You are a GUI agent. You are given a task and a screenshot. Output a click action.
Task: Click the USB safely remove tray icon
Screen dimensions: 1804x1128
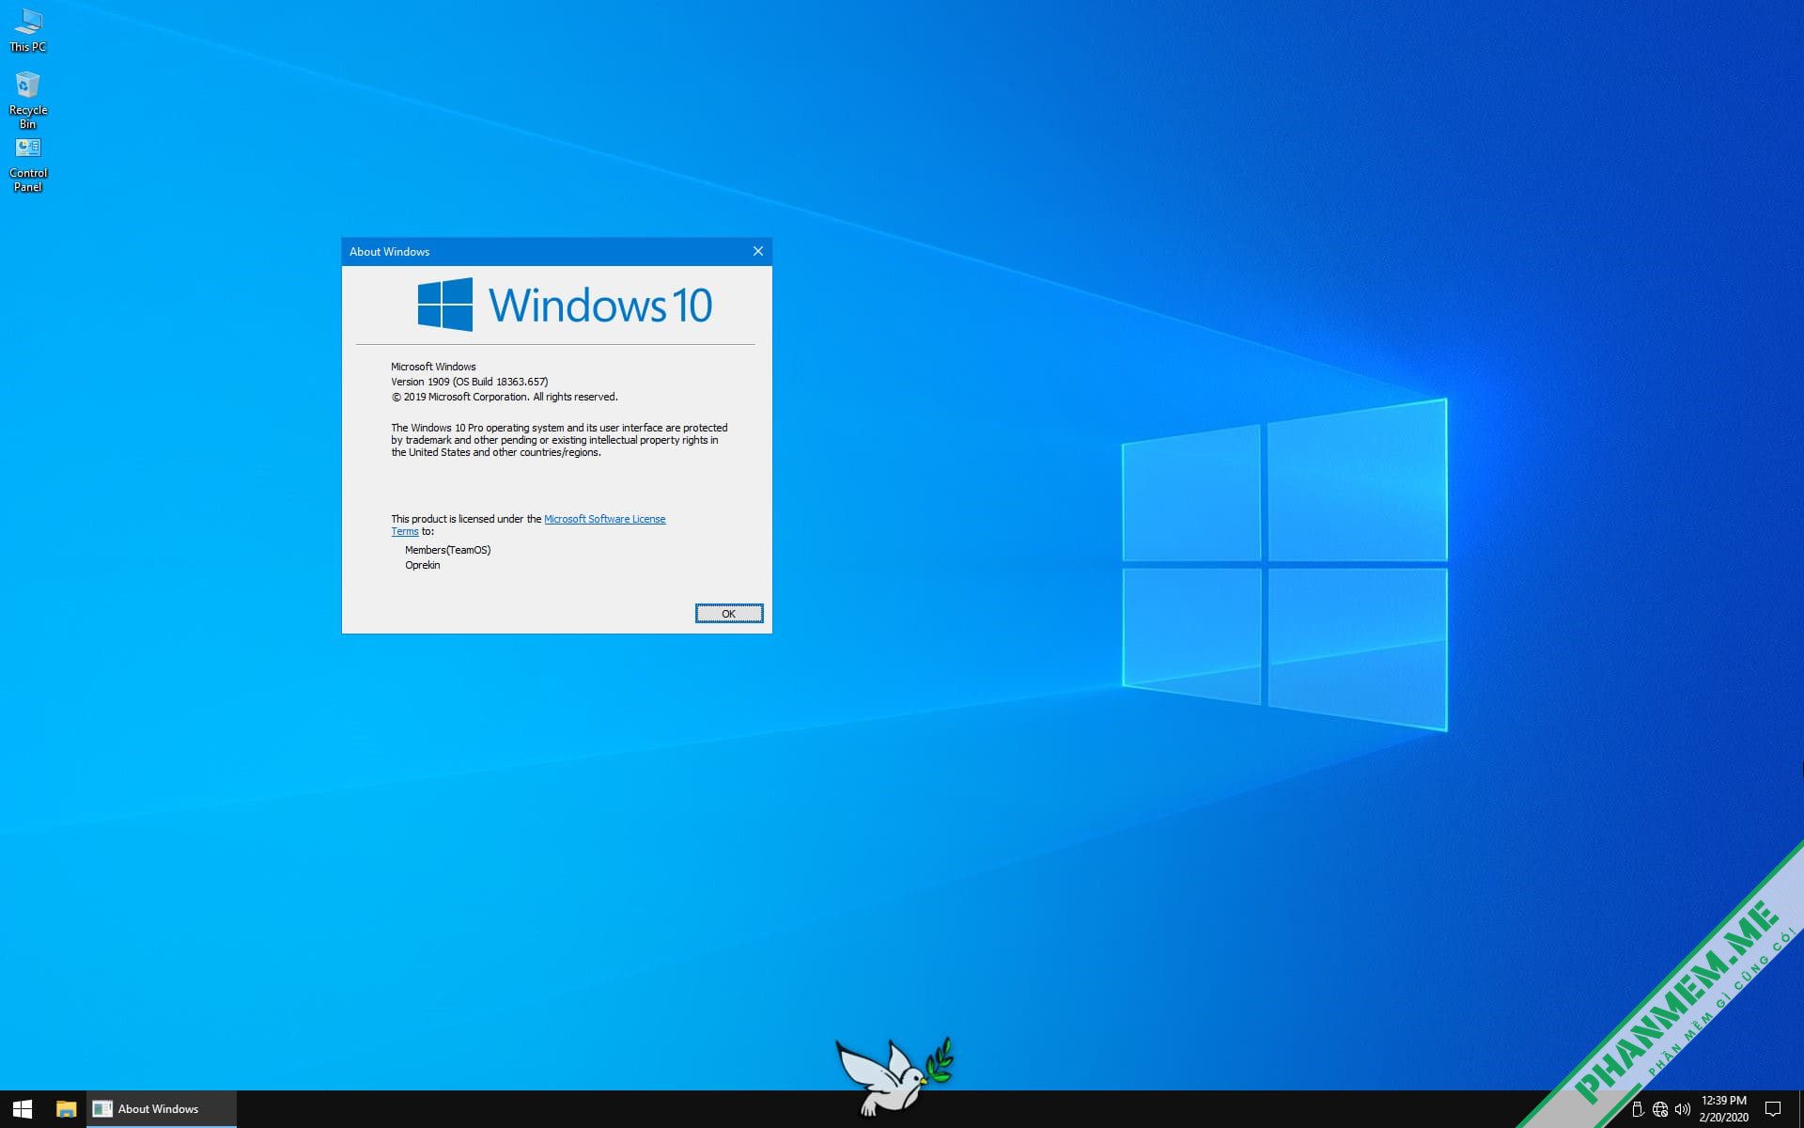coord(1637,1109)
